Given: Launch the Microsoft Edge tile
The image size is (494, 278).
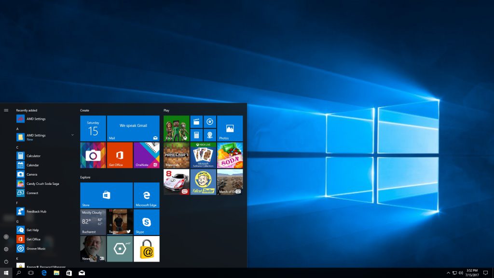Looking at the screenshot, I should tap(147, 195).
